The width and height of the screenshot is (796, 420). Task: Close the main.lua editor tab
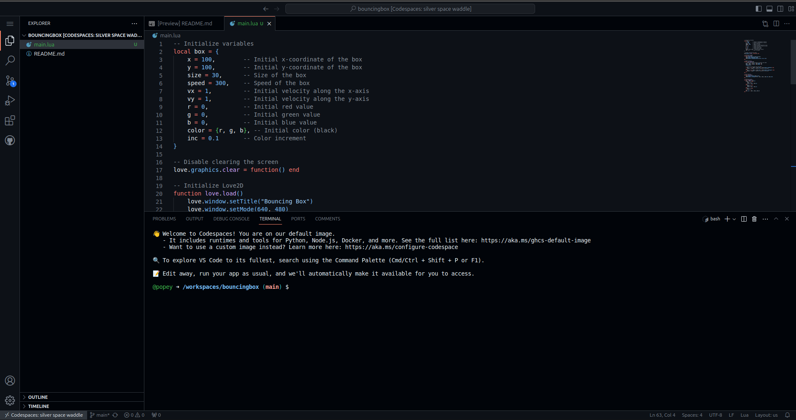[269, 24]
